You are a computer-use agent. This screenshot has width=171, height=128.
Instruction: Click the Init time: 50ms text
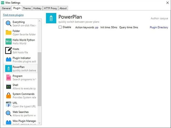109,27
